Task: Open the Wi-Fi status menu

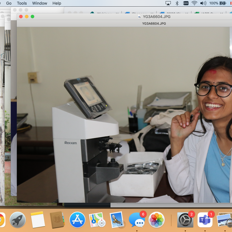Action: tap(194, 3)
